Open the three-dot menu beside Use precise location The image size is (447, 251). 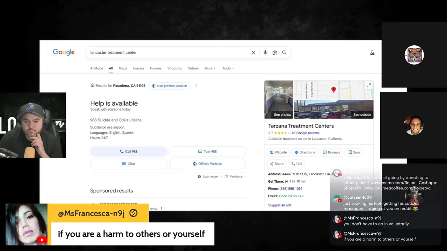tap(196, 86)
